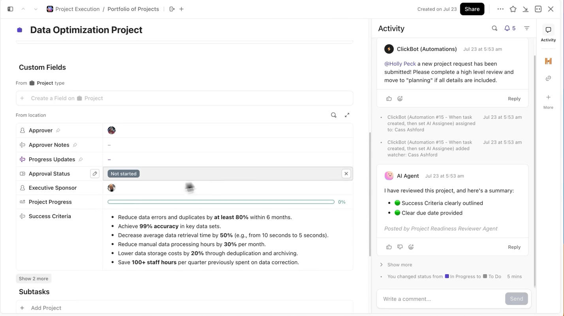Expand the custom fields list to fullscreen
The height and width of the screenshot is (316, 564).
tap(347, 115)
